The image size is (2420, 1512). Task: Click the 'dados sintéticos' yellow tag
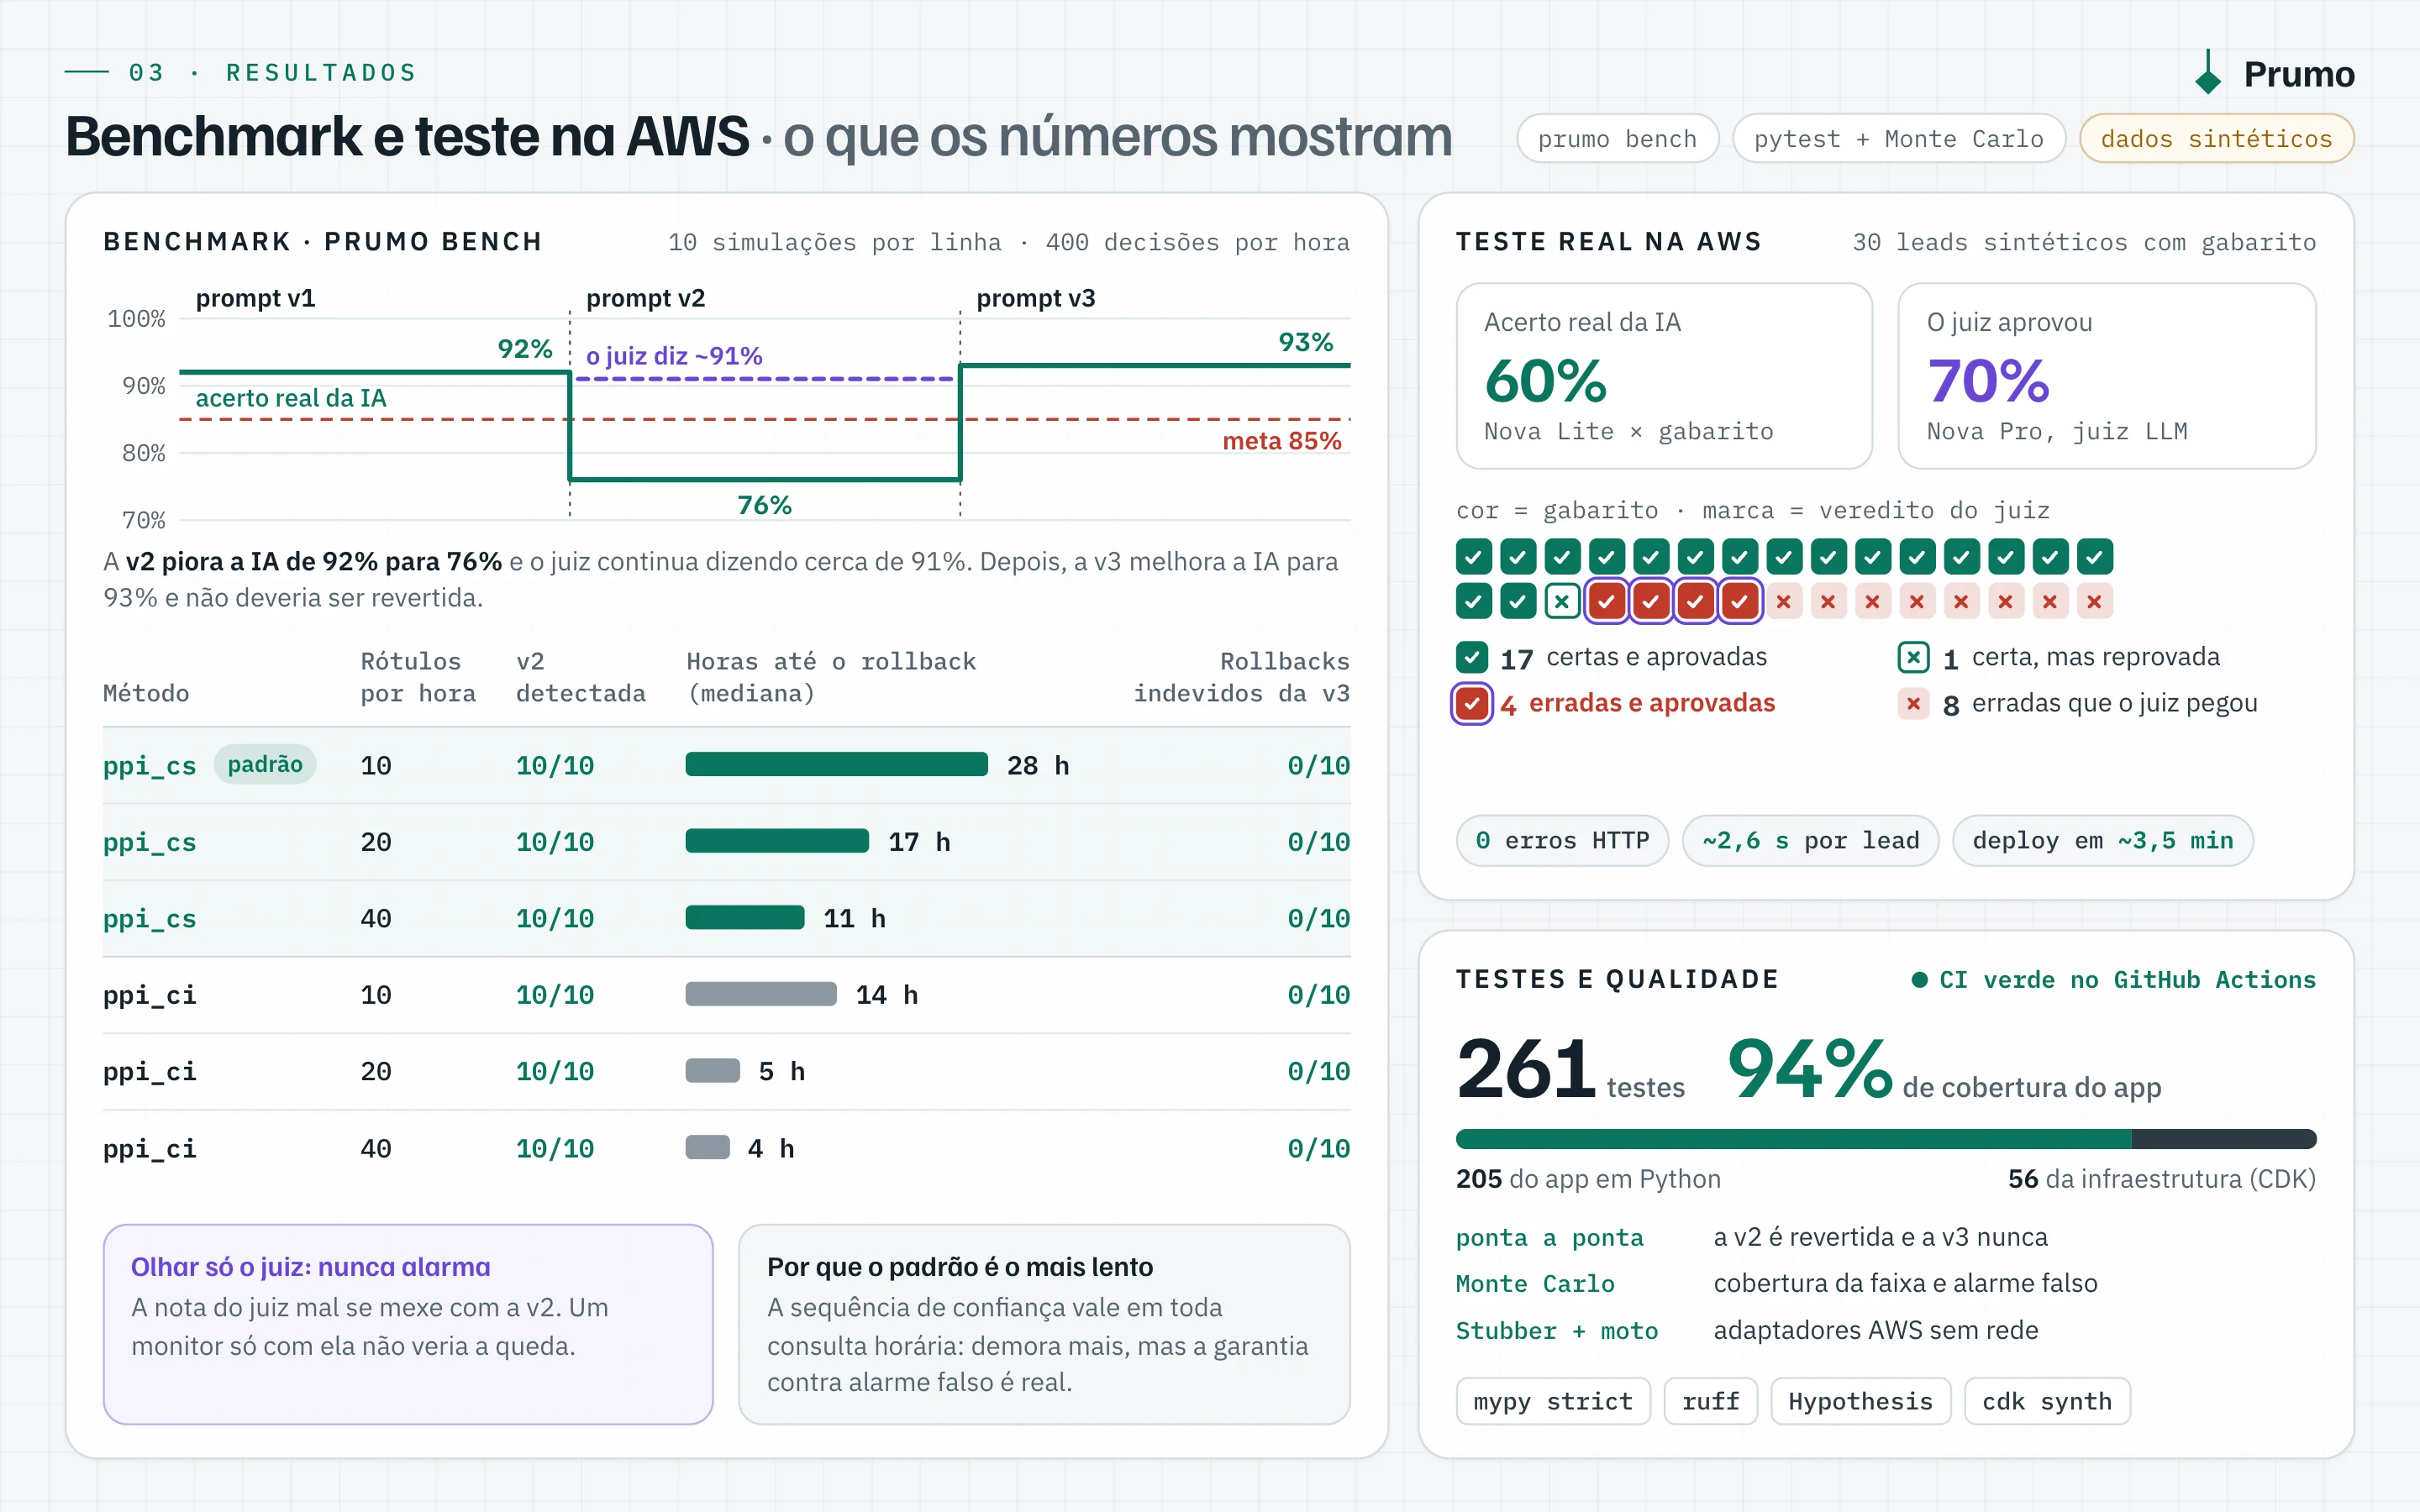2216,139
